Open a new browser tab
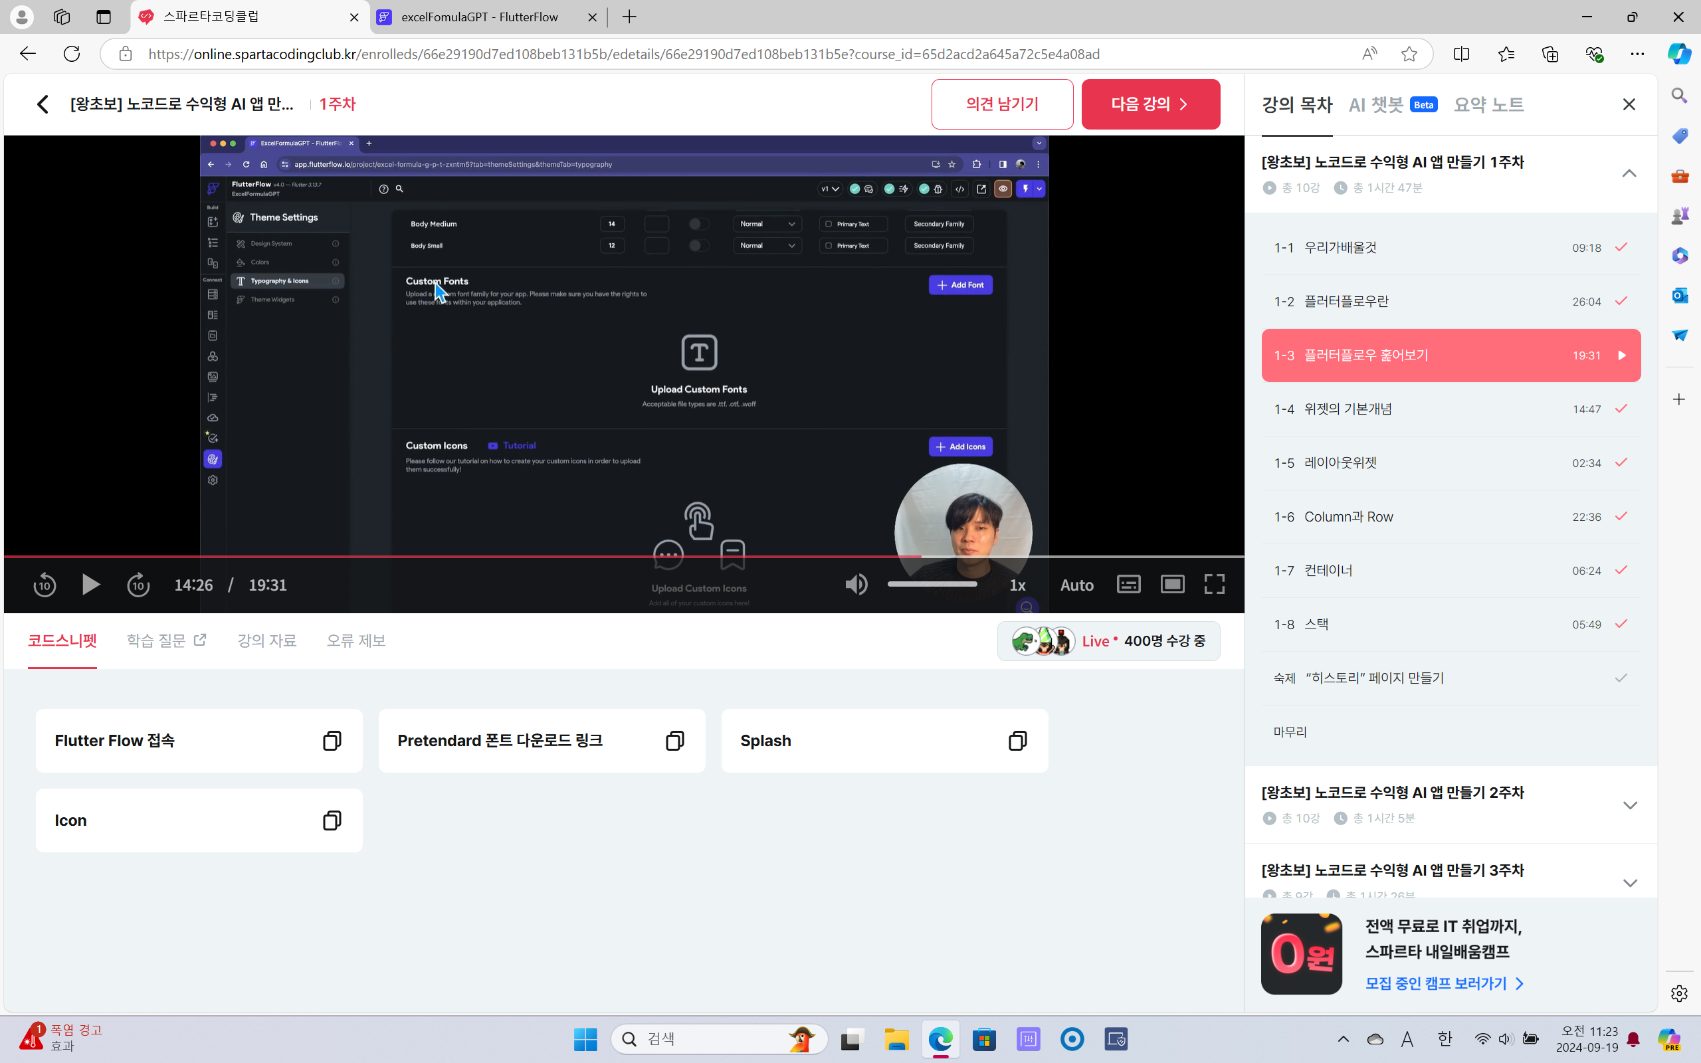Image resolution: width=1701 pixels, height=1063 pixels. [x=629, y=17]
